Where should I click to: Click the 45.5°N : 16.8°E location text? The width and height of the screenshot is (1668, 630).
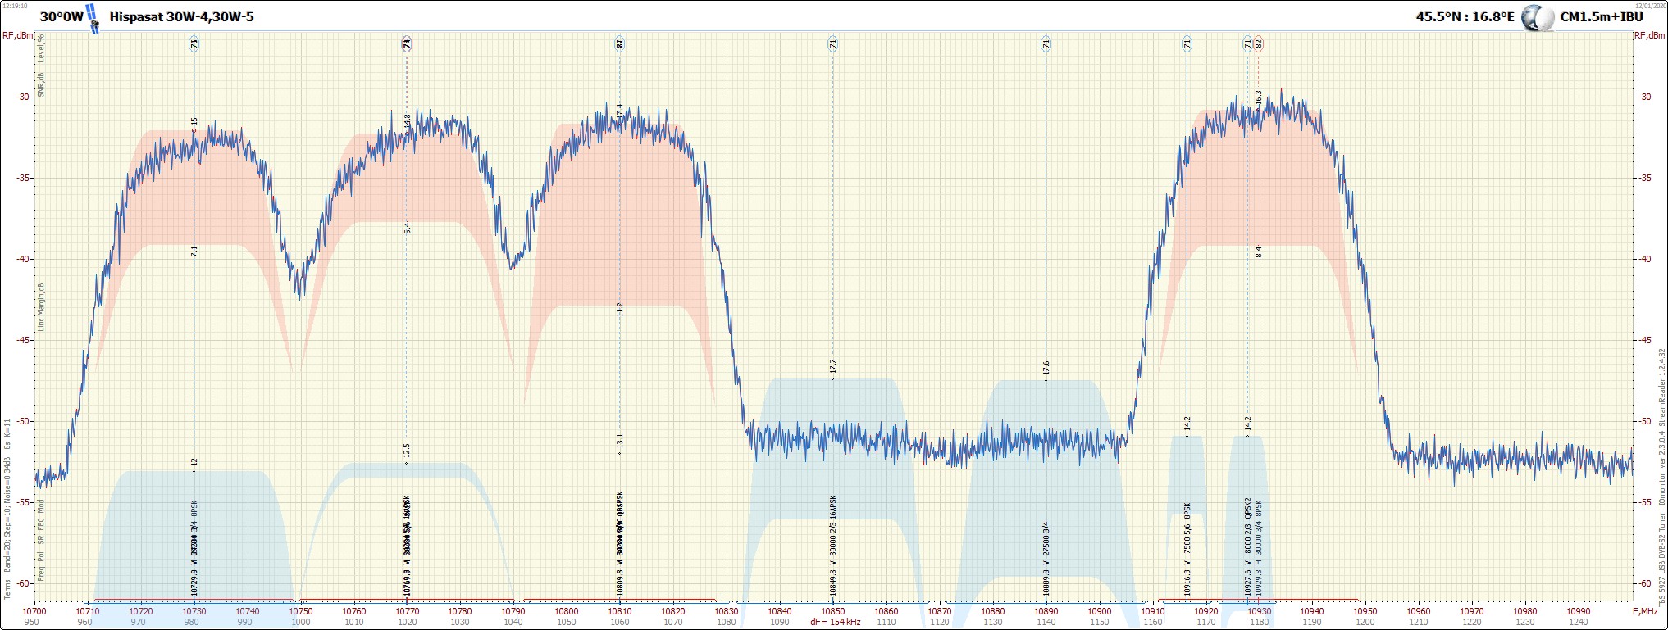click(1465, 17)
